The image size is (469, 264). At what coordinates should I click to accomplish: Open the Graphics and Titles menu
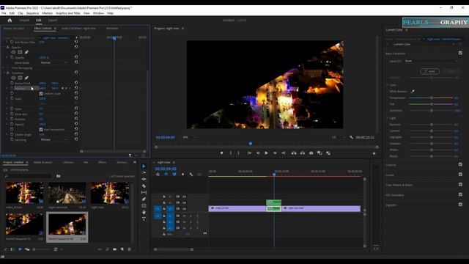click(x=68, y=13)
